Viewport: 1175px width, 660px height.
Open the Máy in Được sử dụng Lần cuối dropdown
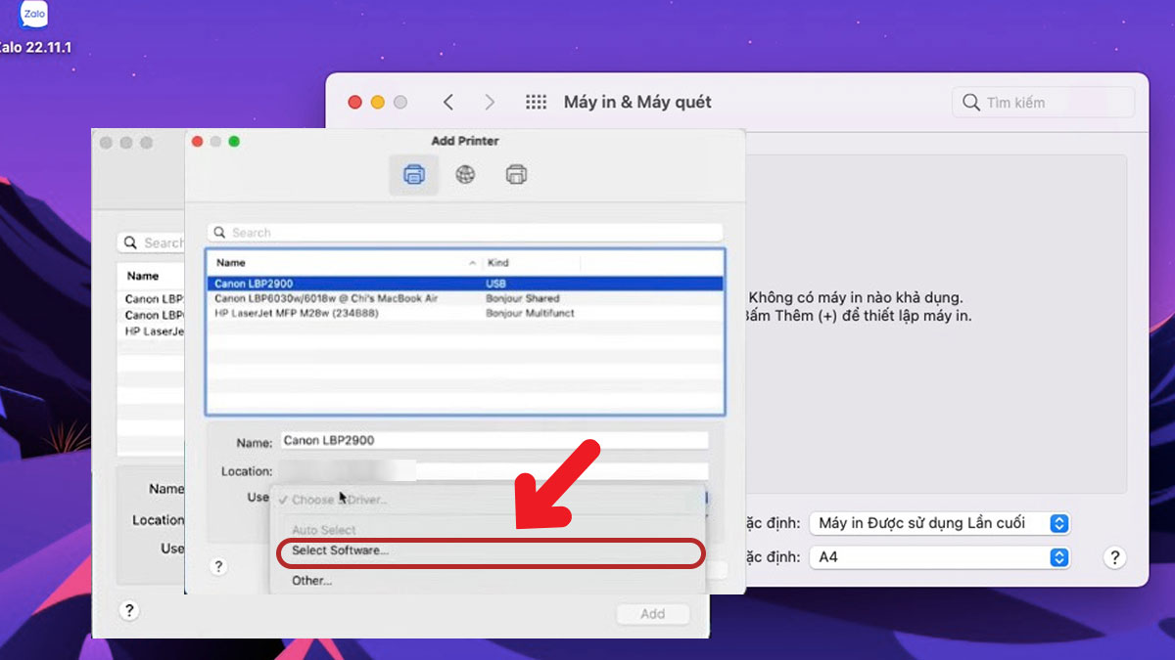(x=938, y=523)
